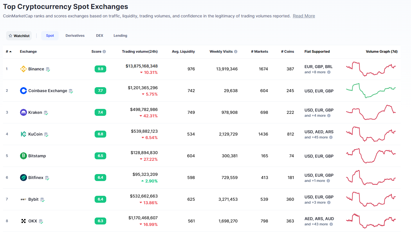Sort by # Coins header
The height and width of the screenshot is (232, 411).
pos(287,52)
